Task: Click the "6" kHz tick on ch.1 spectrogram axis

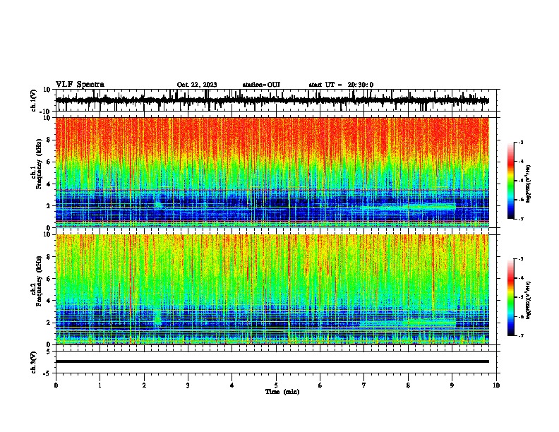Action: (x=49, y=162)
